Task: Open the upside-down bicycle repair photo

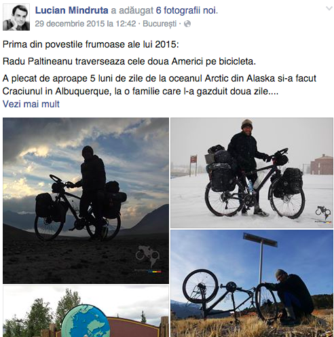Action: coord(252,283)
